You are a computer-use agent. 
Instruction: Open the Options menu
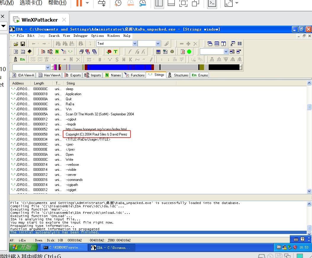click(x=97, y=36)
